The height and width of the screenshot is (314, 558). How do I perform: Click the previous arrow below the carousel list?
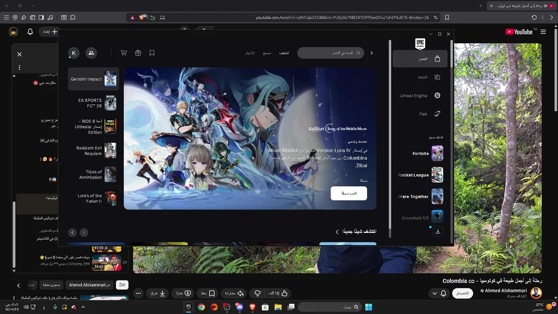pos(84,232)
